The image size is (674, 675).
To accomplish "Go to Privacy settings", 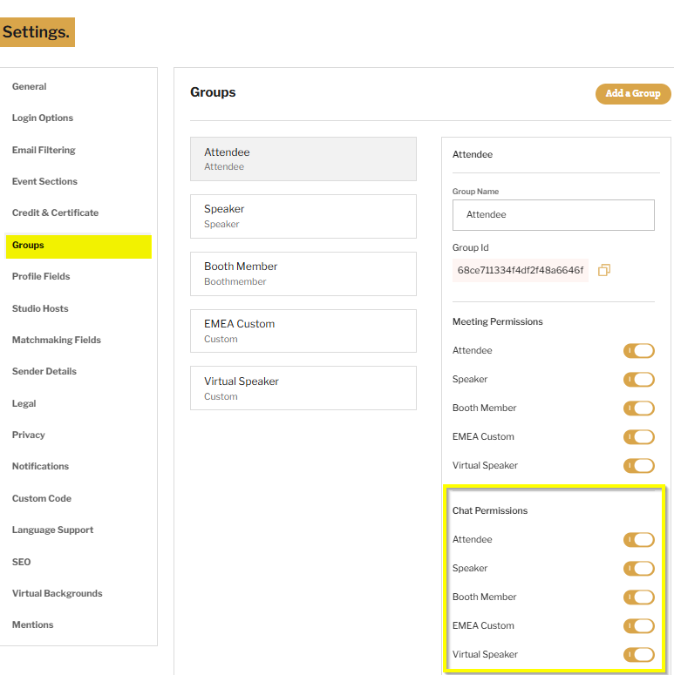I will click(x=29, y=435).
